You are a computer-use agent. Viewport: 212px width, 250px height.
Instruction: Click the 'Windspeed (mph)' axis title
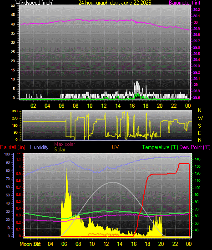[34, 3]
